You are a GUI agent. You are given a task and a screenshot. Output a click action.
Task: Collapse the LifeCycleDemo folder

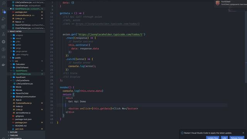26,80
